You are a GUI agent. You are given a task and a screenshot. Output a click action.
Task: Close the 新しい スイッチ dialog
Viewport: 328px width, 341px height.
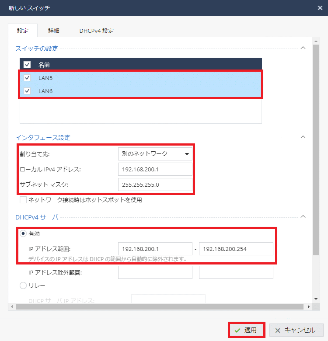(320, 7)
